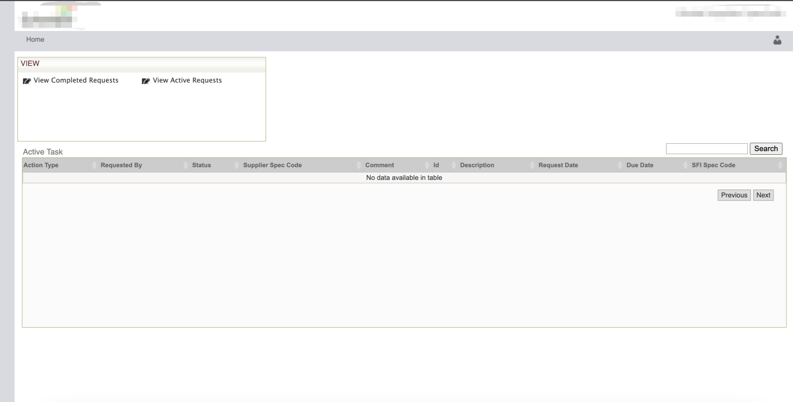Viewport: 793px width, 402px height.
Task: Click the sort arrows on Action Type column
Action: 94,165
